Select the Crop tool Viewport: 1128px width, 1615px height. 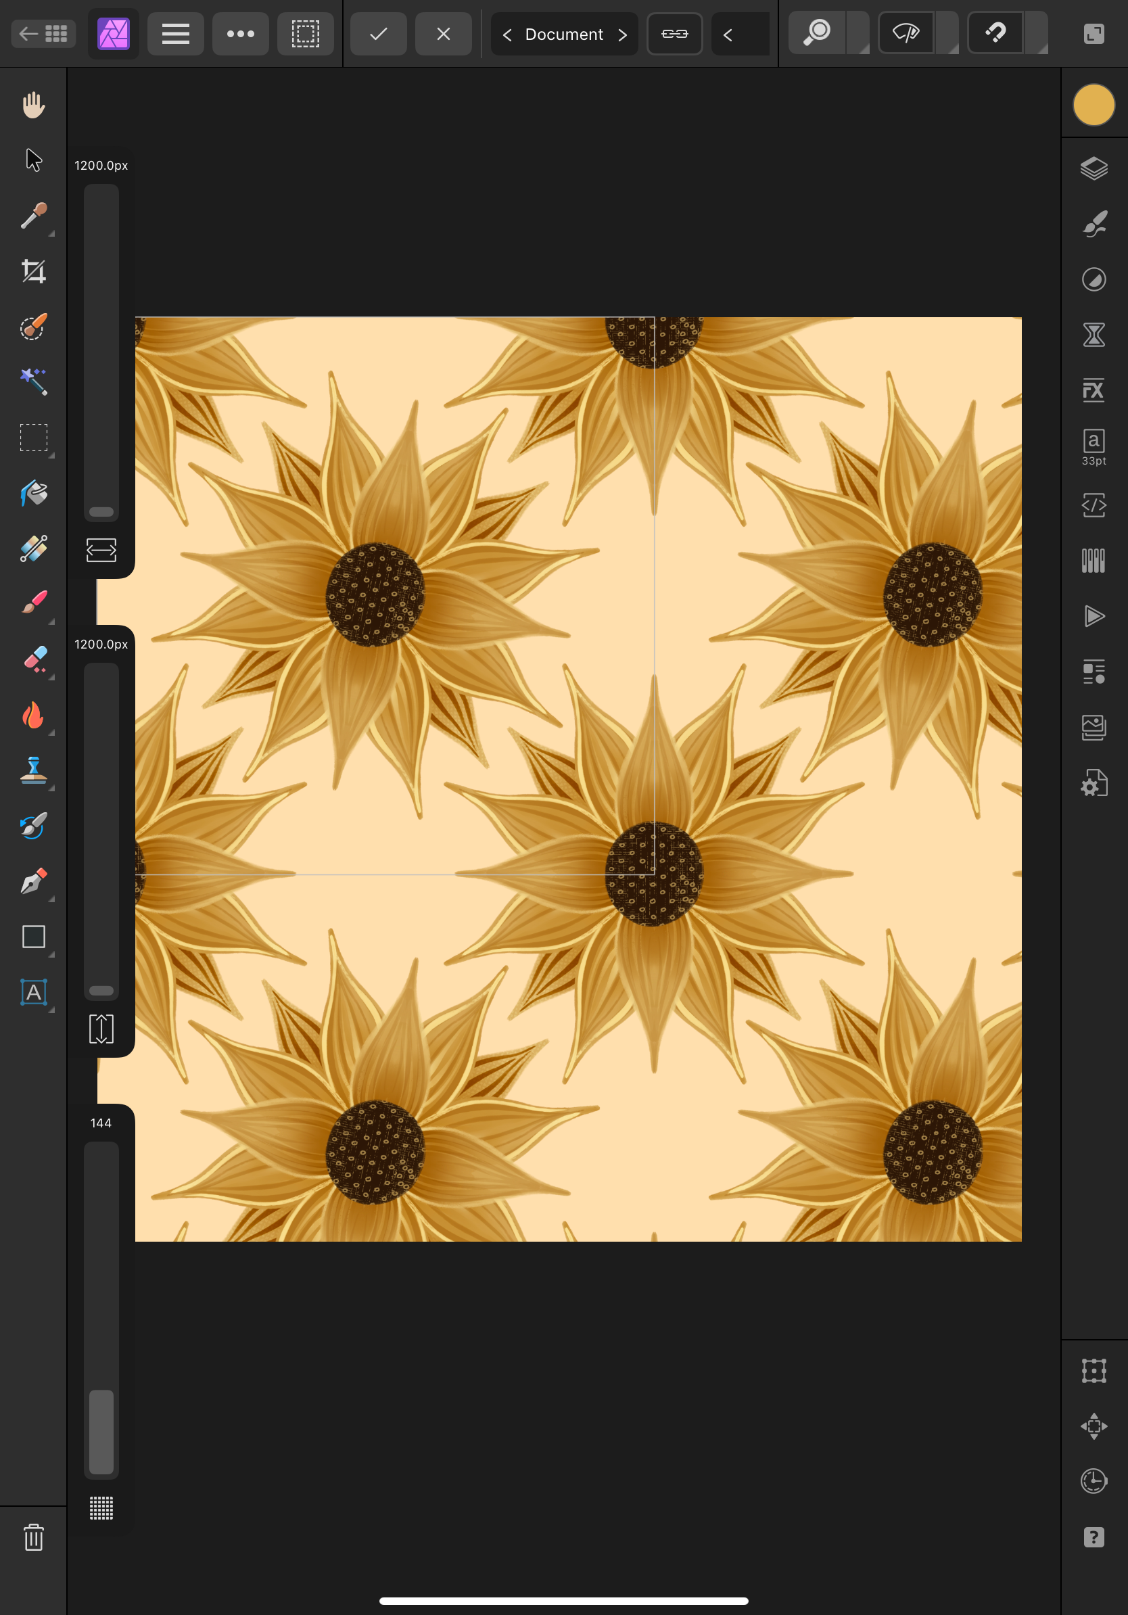pyautogui.click(x=33, y=271)
